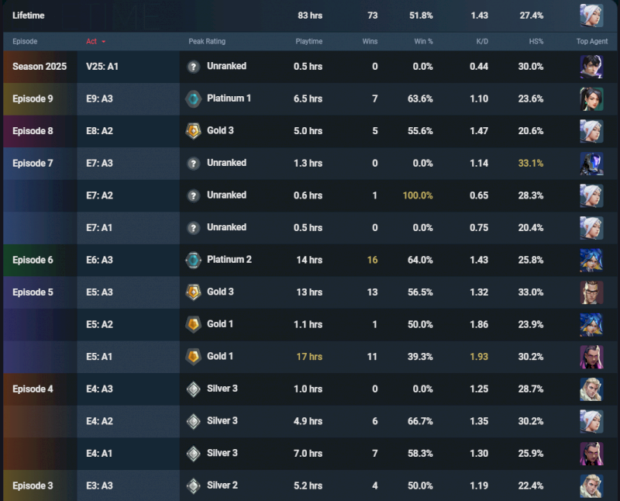Open the Season 2025 episode label

click(40, 67)
